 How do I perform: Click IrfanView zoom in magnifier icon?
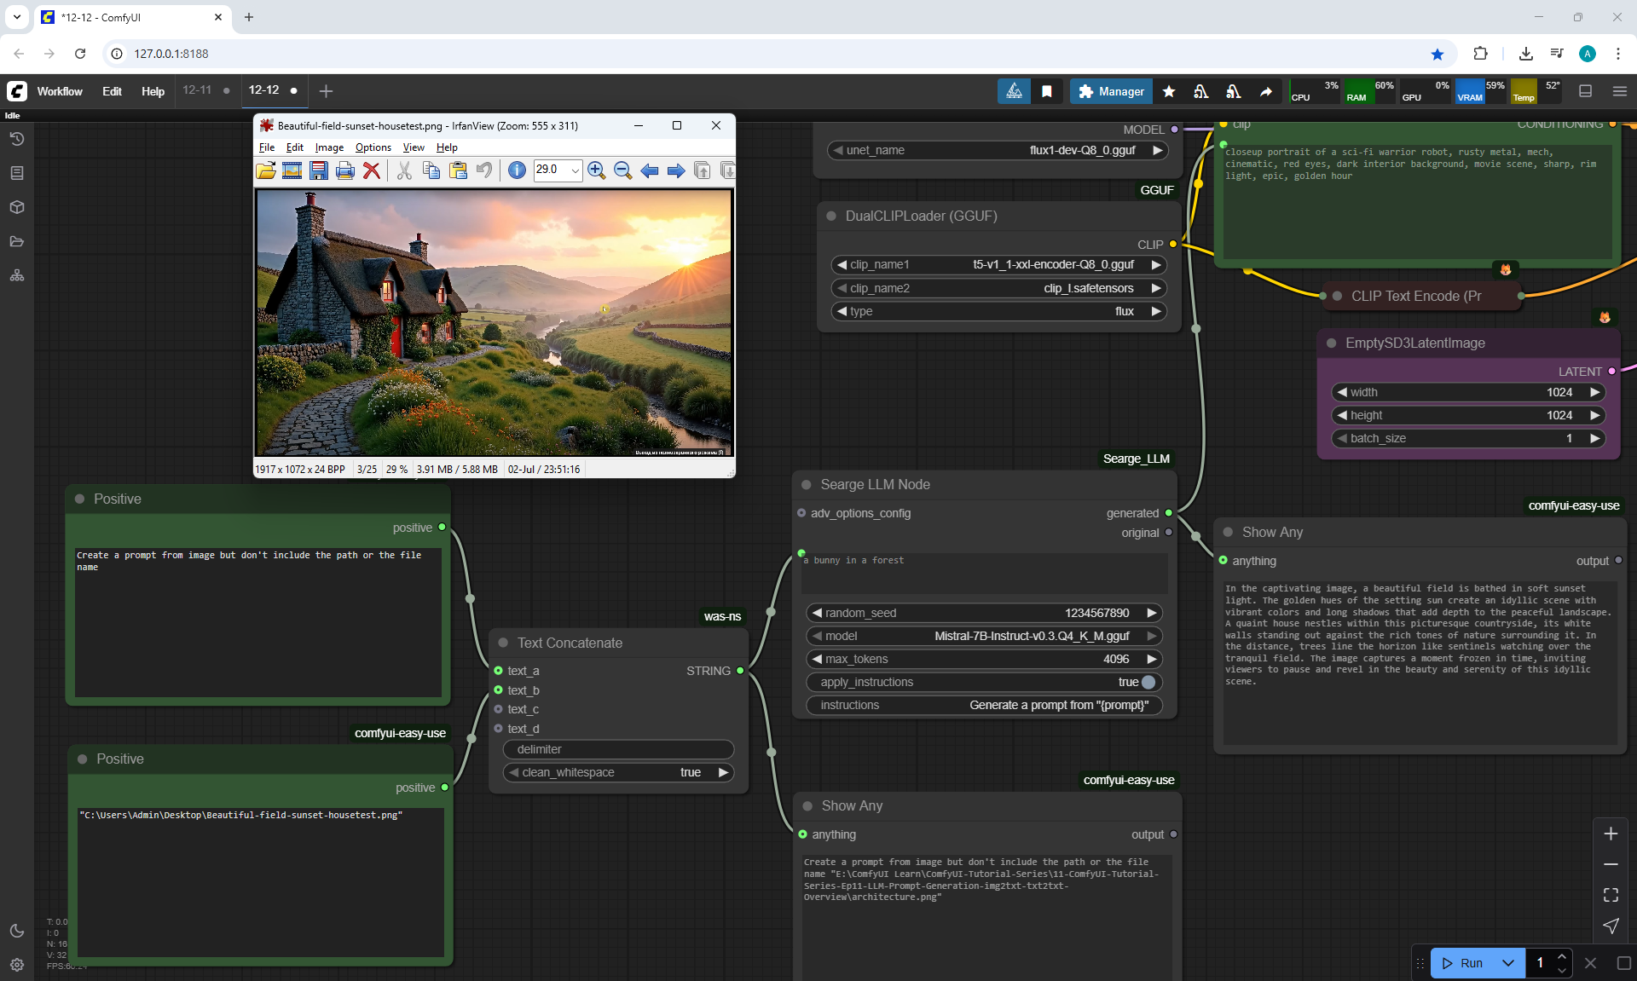596,170
